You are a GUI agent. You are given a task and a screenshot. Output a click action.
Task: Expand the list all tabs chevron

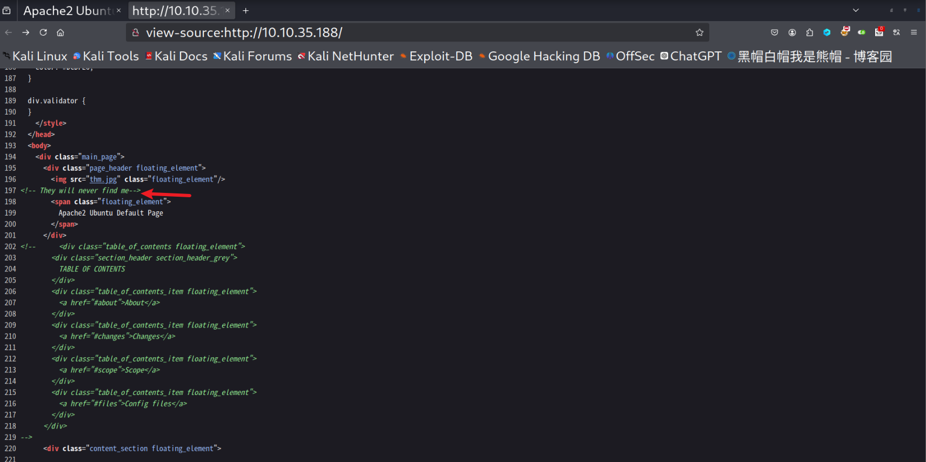[856, 10]
